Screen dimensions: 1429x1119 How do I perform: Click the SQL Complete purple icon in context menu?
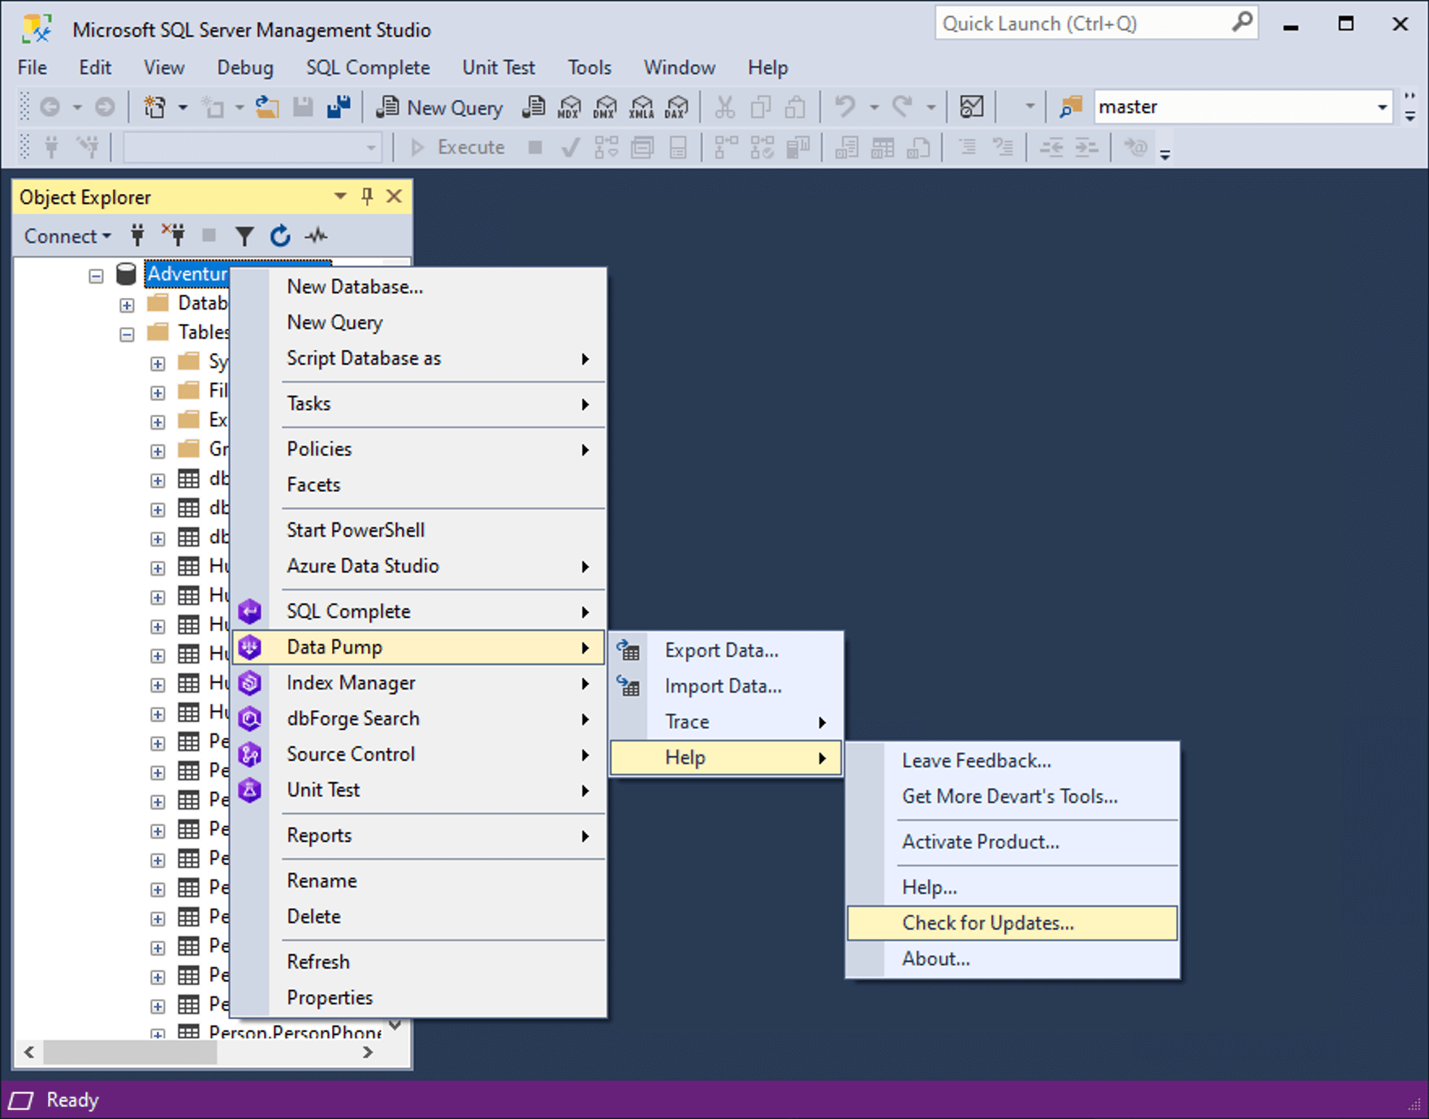pyautogui.click(x=250, y=611)
